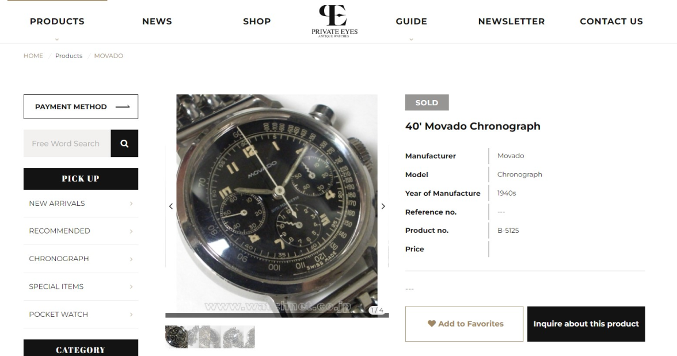This screenshot has width=677, height=356.
Task: Open the Shop menu item
Action: 257,21
